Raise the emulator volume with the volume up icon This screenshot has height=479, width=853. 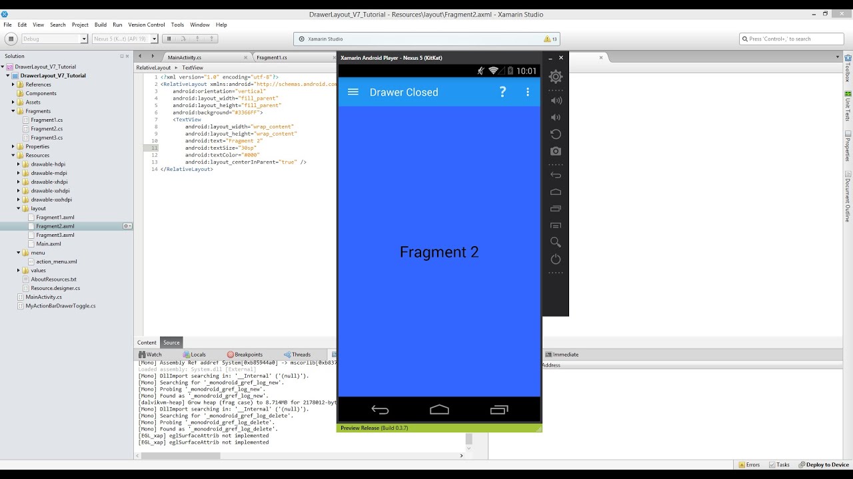(x=556, y=100)
